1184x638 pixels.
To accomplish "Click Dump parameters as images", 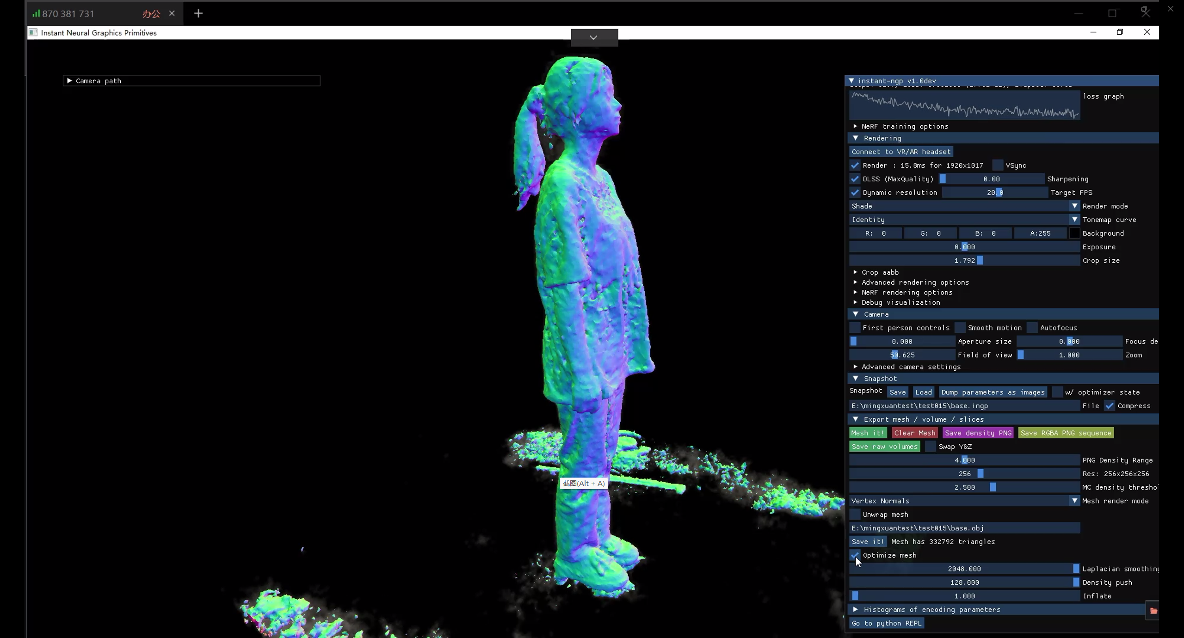I will click(993, 392).
